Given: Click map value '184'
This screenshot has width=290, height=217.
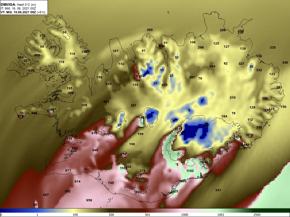Looking at the screenshot, I should tap(224, 116).
